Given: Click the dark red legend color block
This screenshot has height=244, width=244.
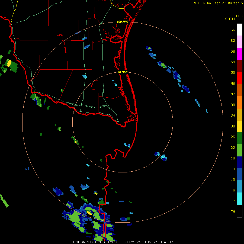Looking at the screenshot, I should click(239, 66).
